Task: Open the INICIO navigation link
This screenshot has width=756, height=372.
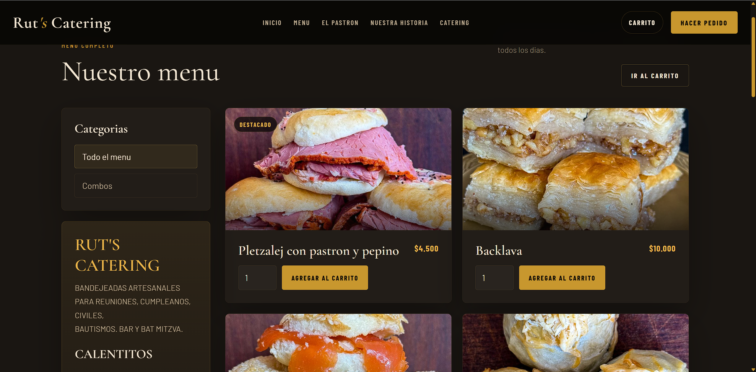Action: (272, 23)
